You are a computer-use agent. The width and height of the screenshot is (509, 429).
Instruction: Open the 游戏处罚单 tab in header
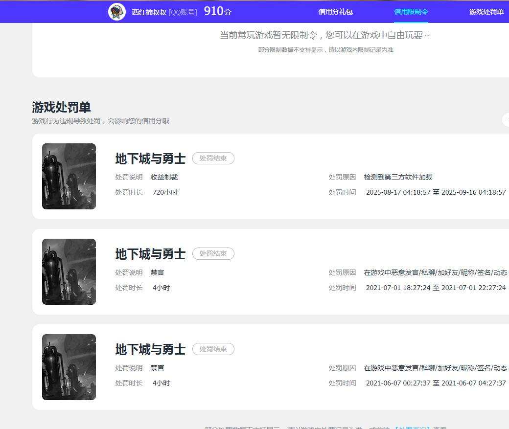(486, 12)
